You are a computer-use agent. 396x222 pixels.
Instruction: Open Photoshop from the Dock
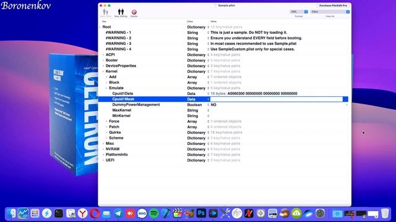201,213
